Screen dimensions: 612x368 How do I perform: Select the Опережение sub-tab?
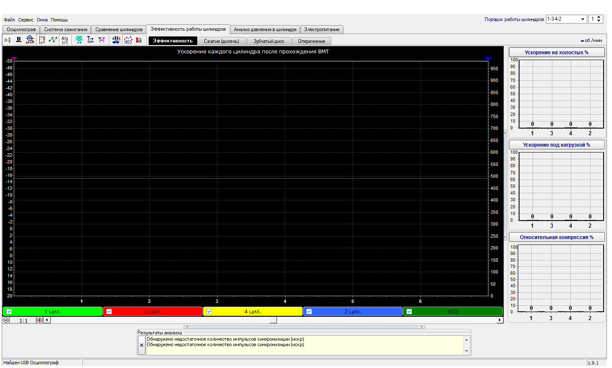click(311, 41)
